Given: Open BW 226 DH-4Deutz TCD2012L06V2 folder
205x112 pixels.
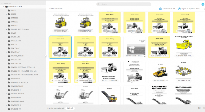Looking at the screenshot, I should [25, 75].
